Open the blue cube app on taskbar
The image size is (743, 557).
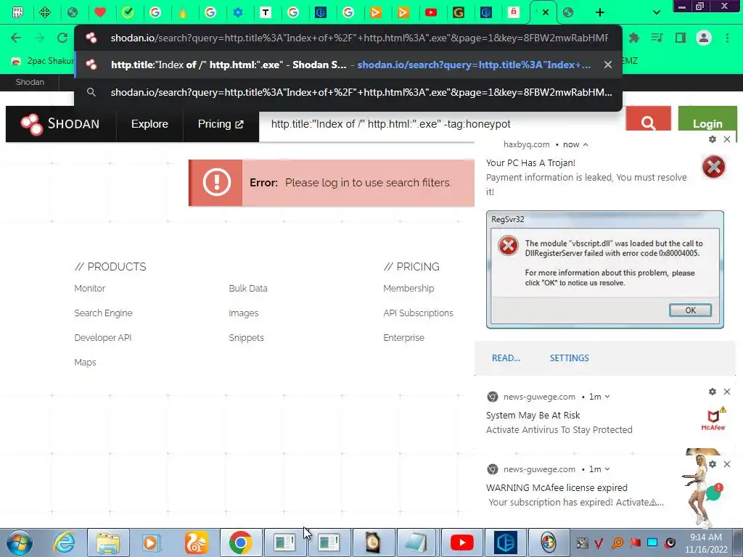506,542
